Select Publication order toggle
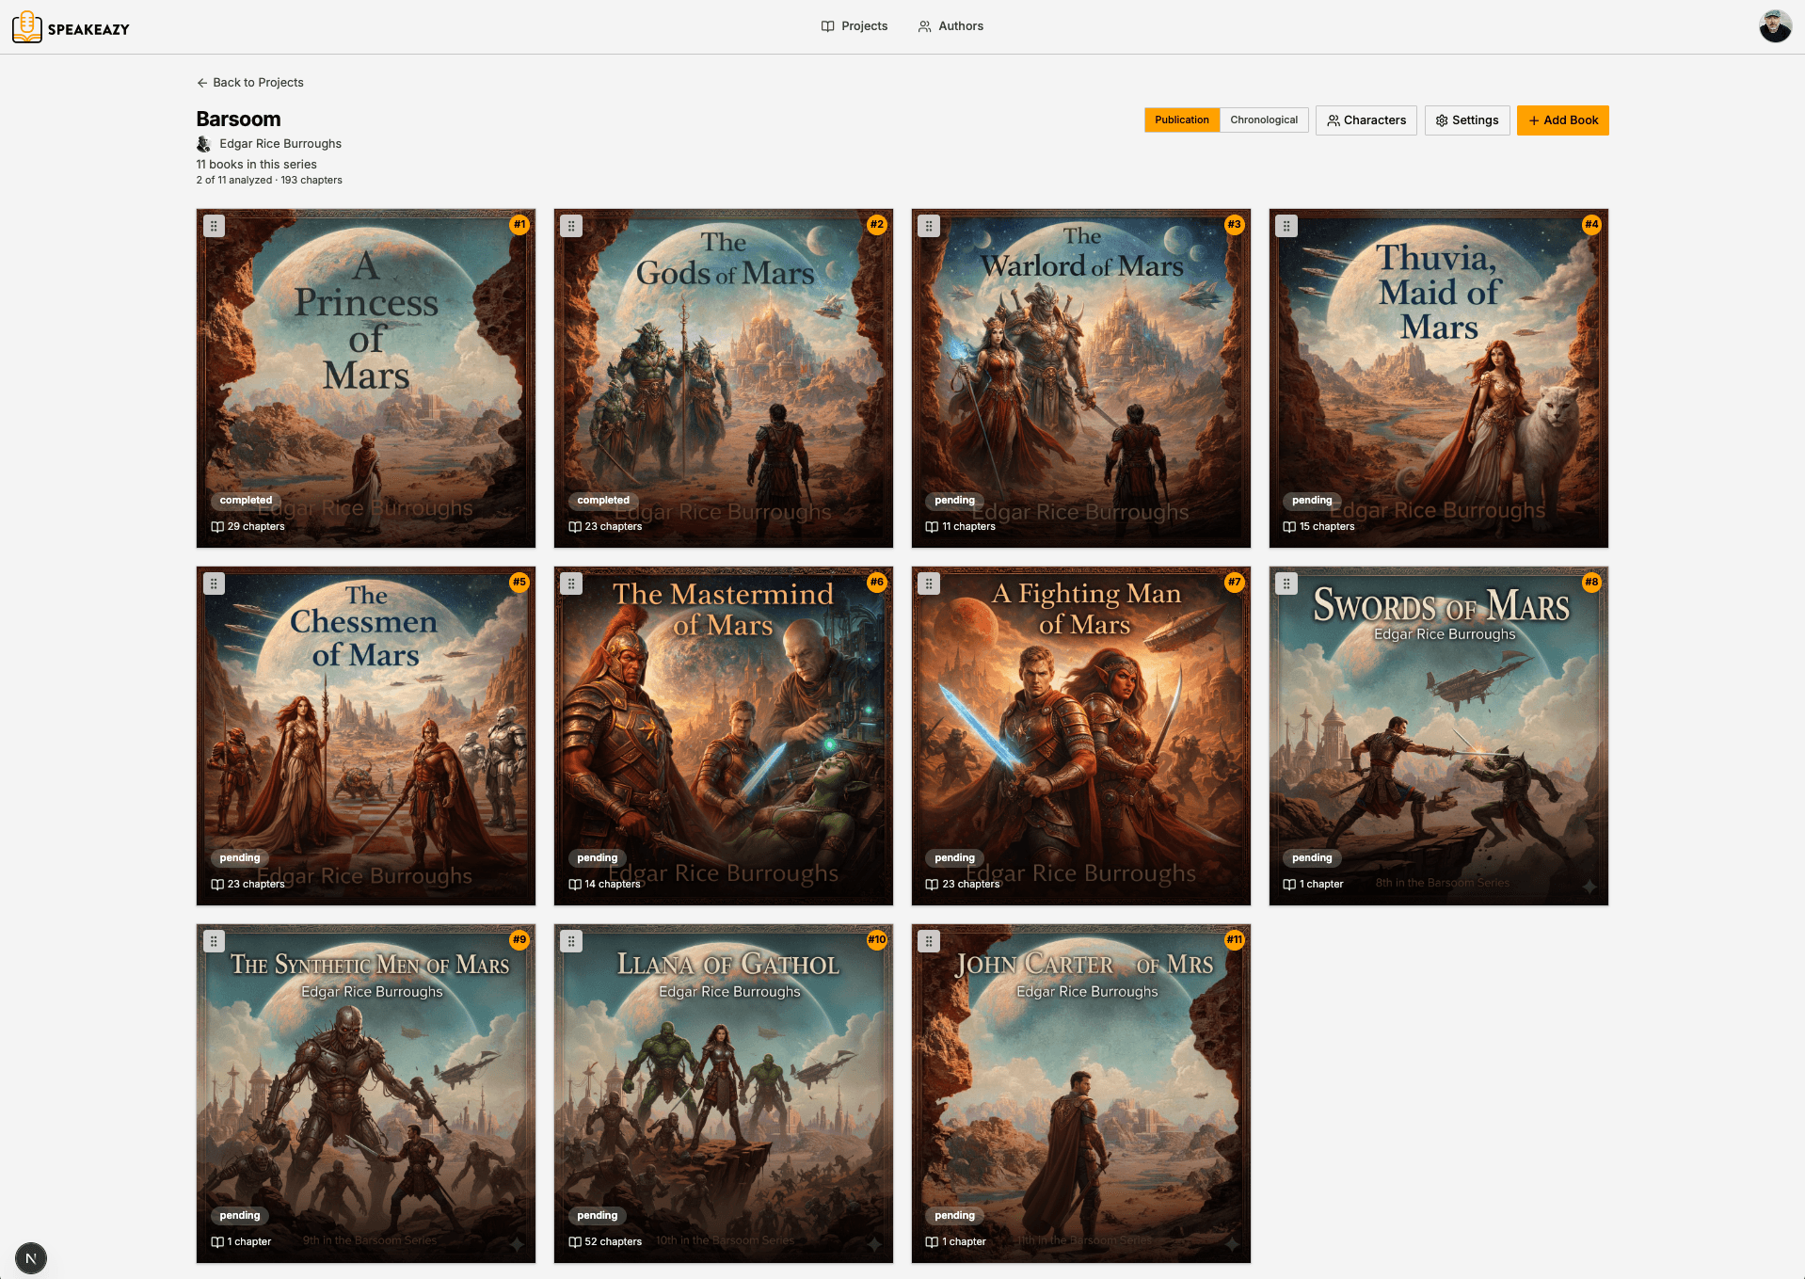The image size is (1805, 1279). 1181,120
